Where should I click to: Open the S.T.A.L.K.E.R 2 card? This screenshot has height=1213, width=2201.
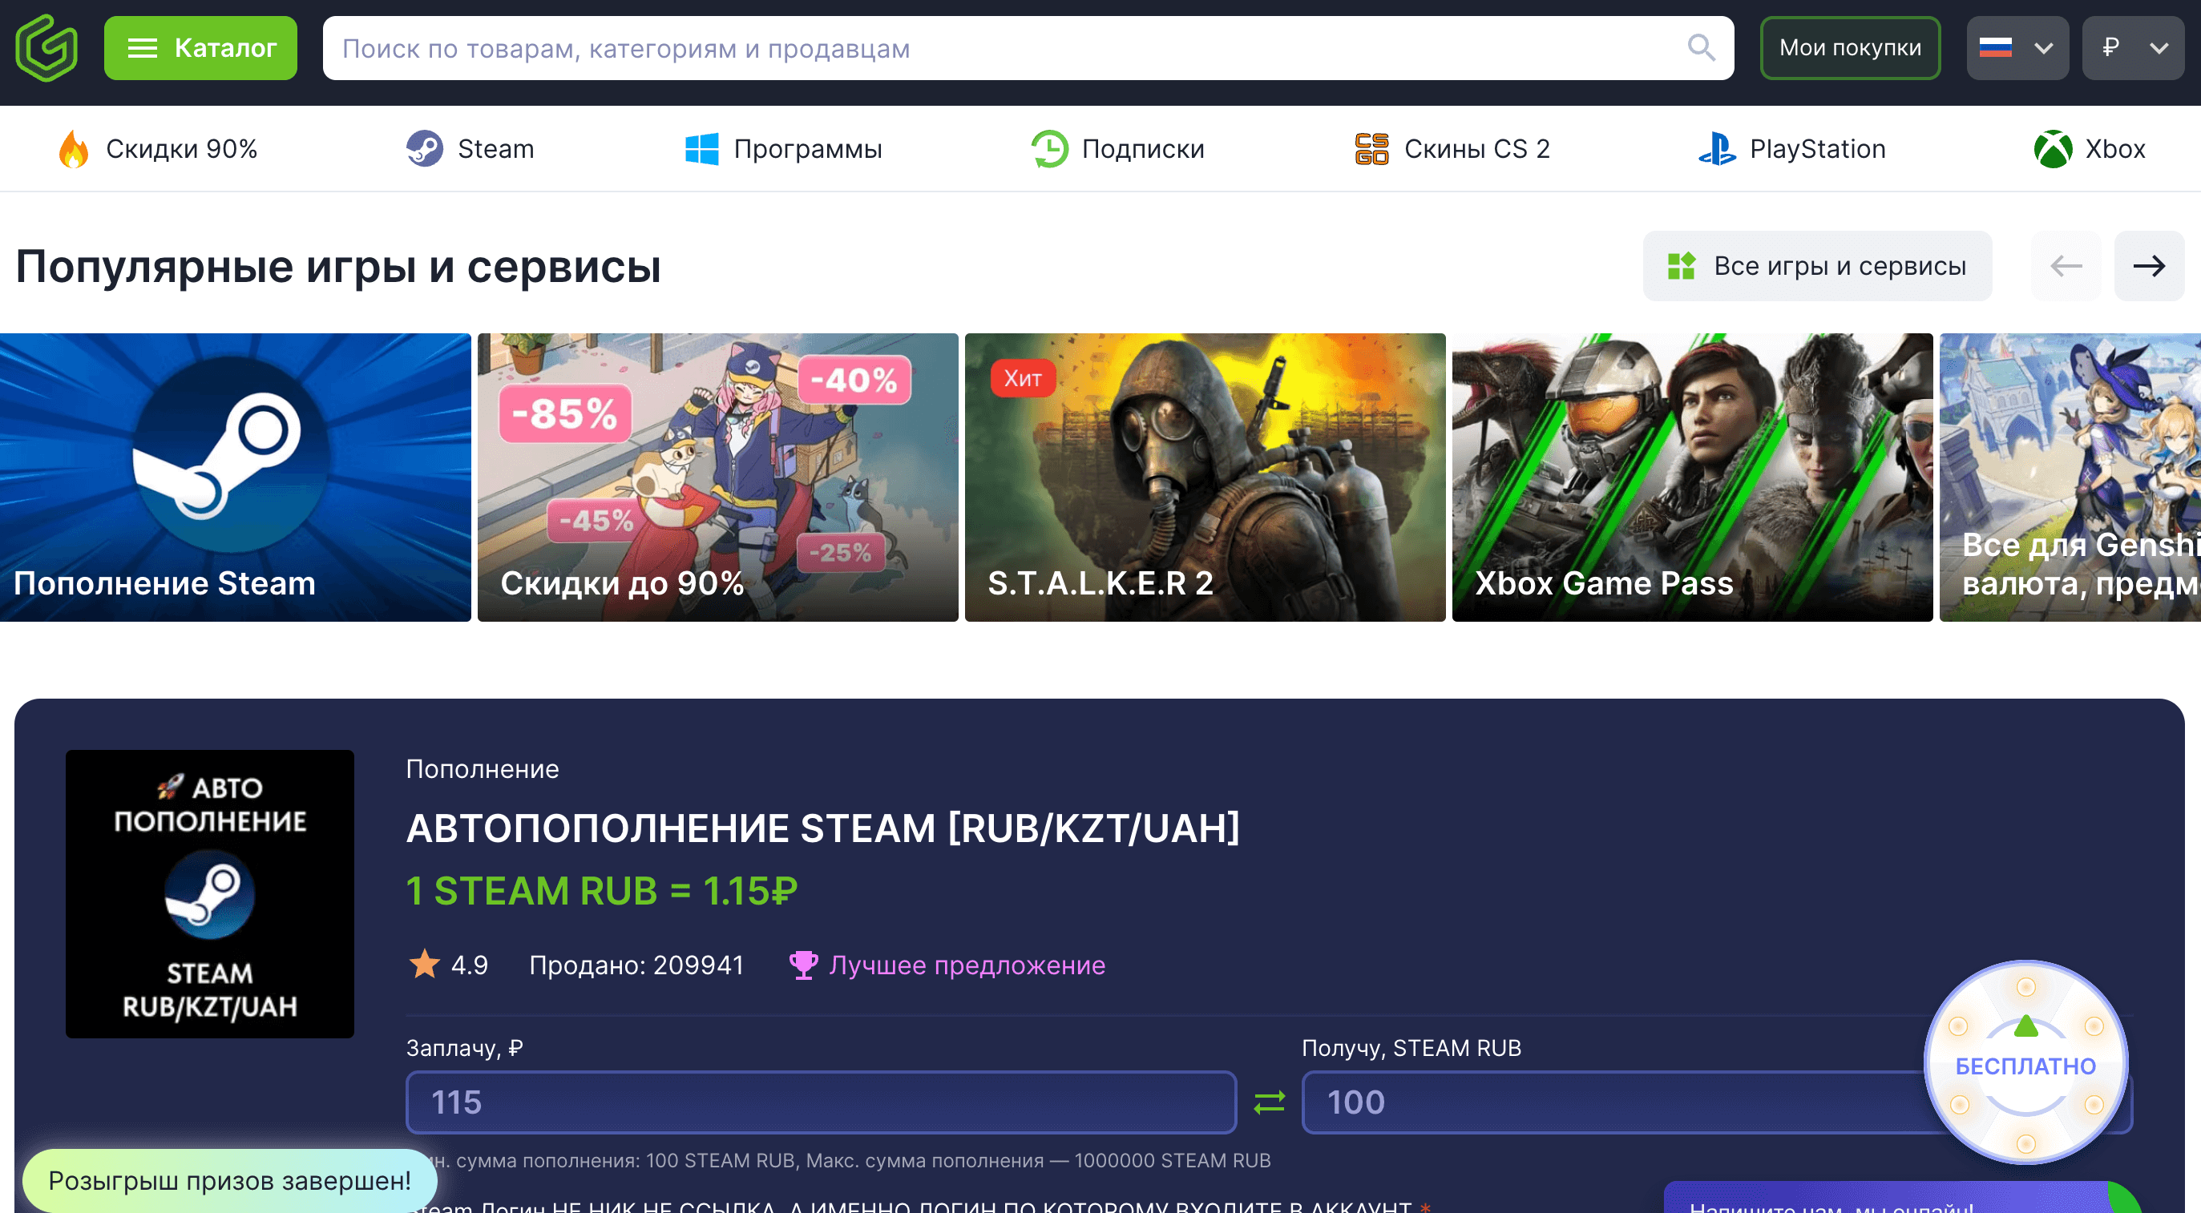pyautogui.click(x=1205, y=478)
